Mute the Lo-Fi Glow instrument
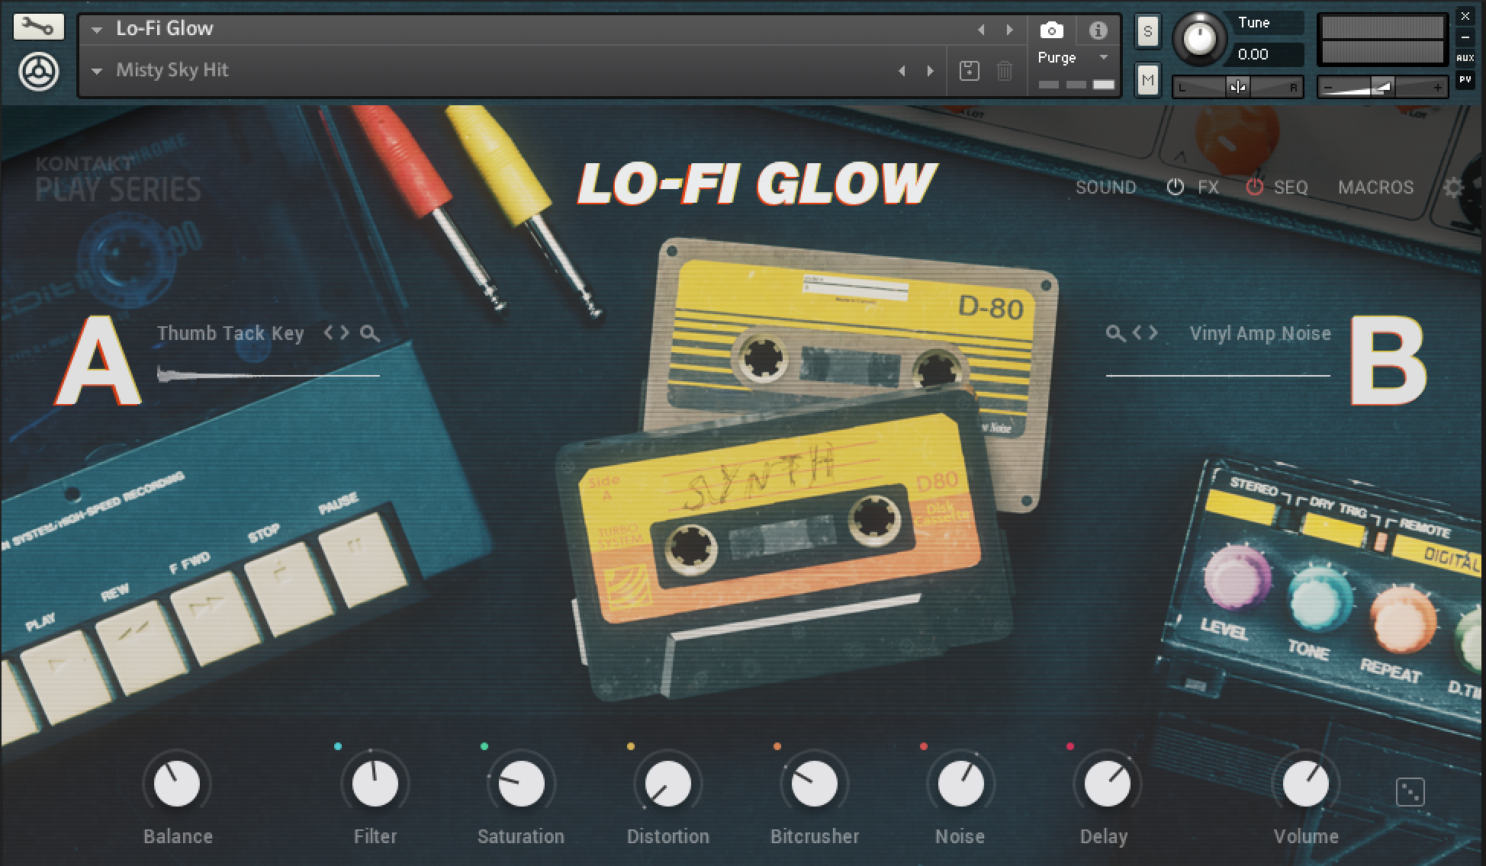The width and height of the screenshot is (1486, 866). pyautogui.click(x=1147, y=79)
